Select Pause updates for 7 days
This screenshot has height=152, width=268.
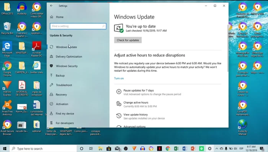[x=149, y=92]
